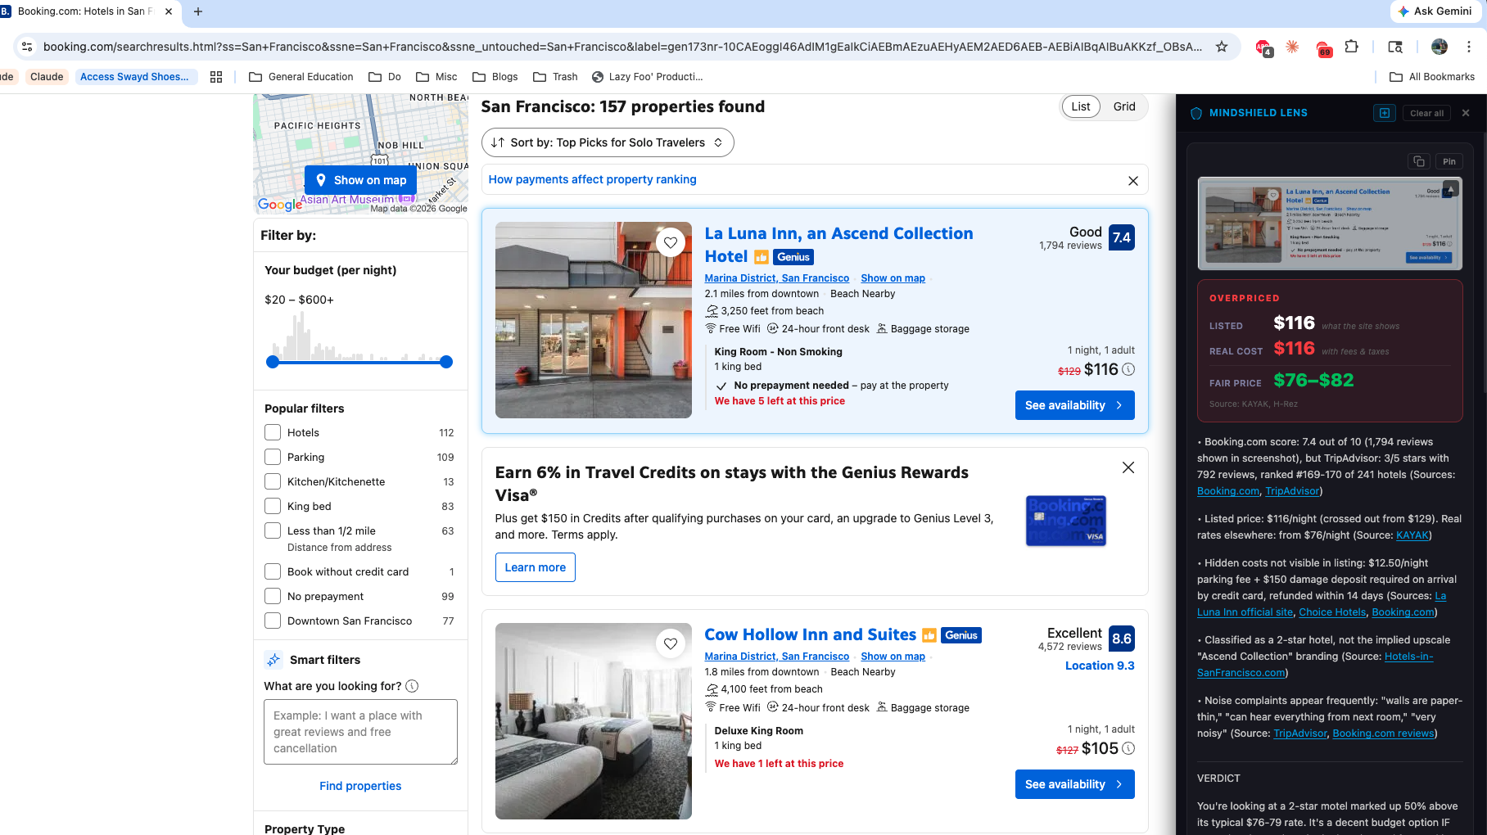
Task: Click the copy screenshot icon in Mindshield Lens panel
Action: [x=1418, y=161]
